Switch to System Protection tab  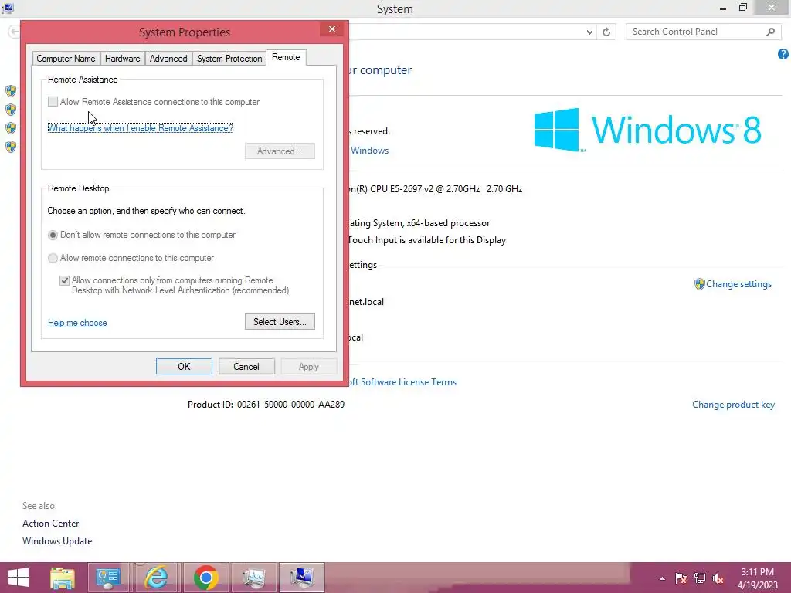[x=229, y=59]
